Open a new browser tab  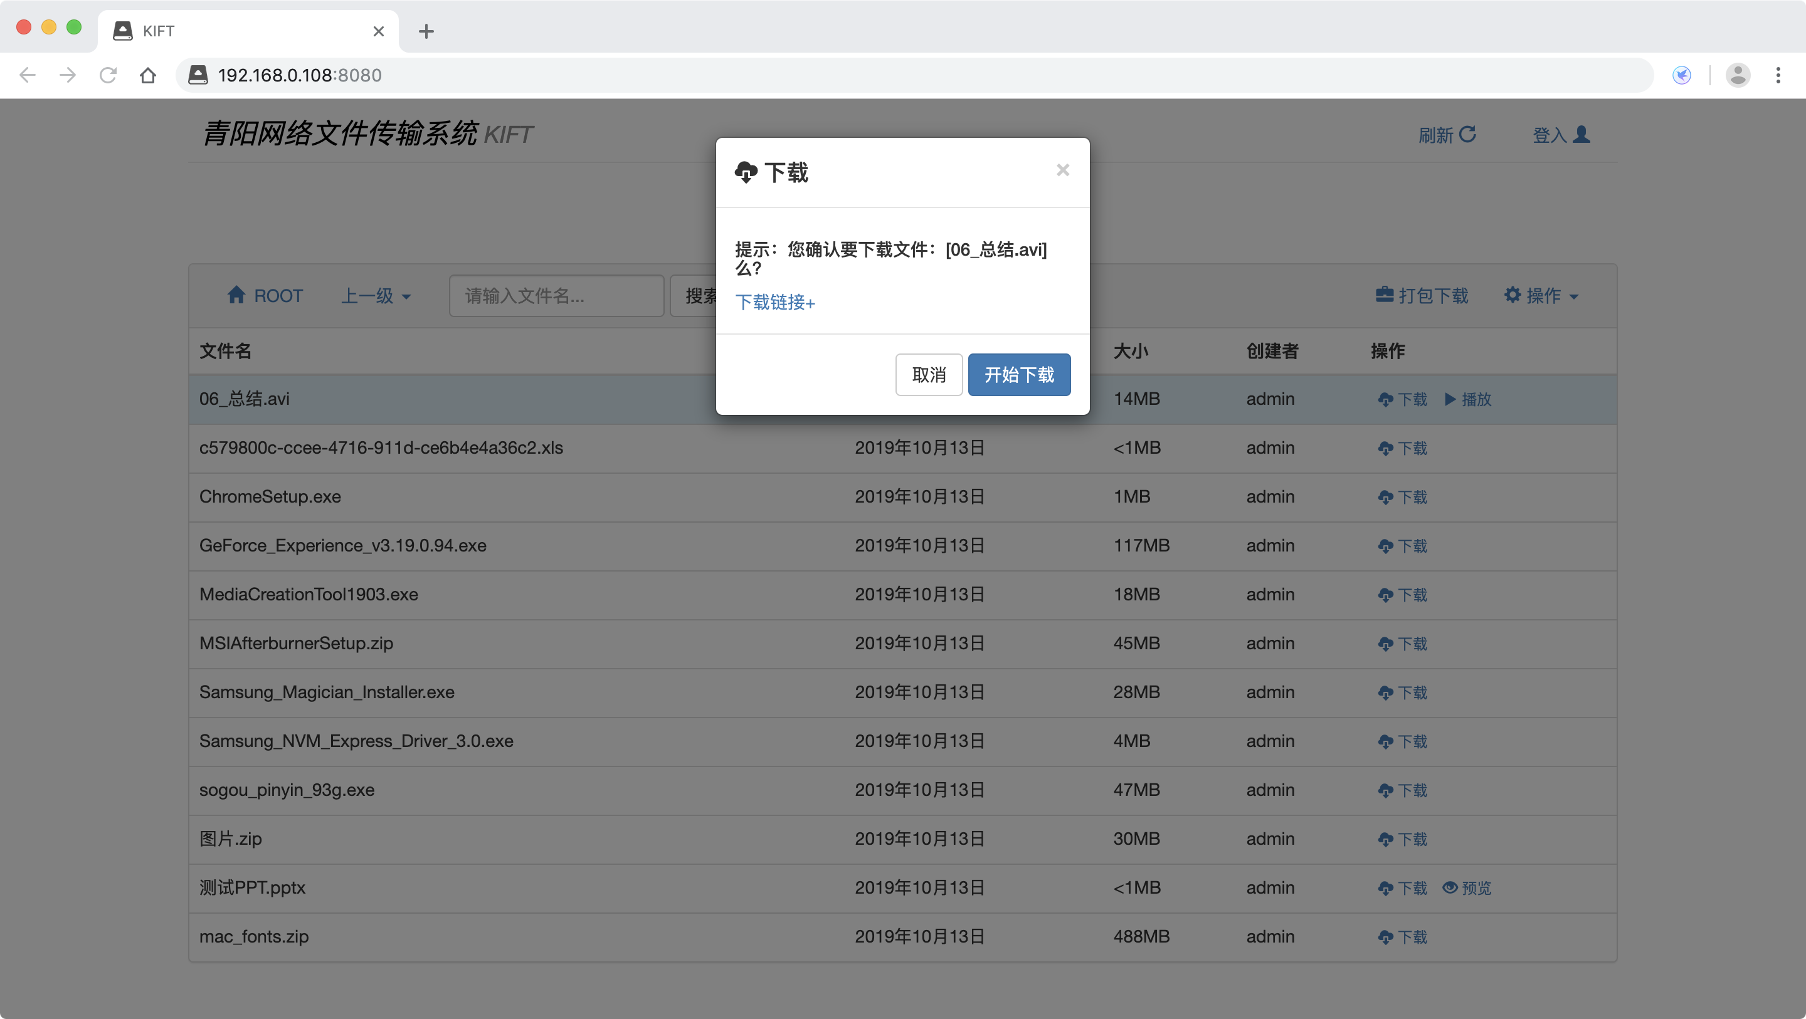pyautogui.click(x=426, y=31)
